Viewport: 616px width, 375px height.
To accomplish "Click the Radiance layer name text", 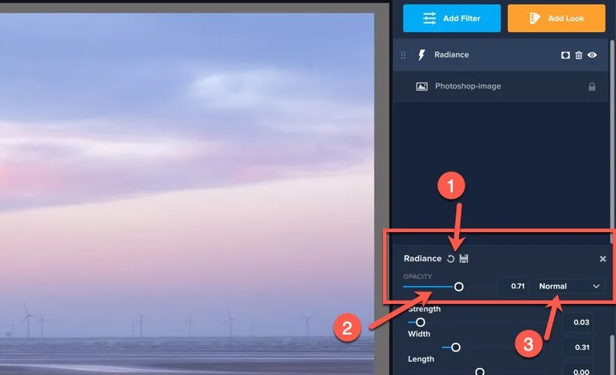I will click(x=451, y=55).
